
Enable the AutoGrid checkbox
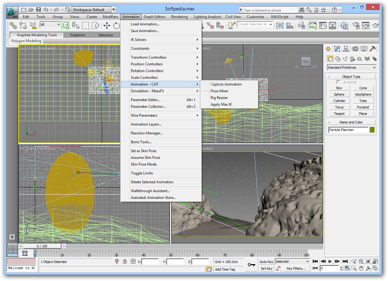[x=338, y=82]
